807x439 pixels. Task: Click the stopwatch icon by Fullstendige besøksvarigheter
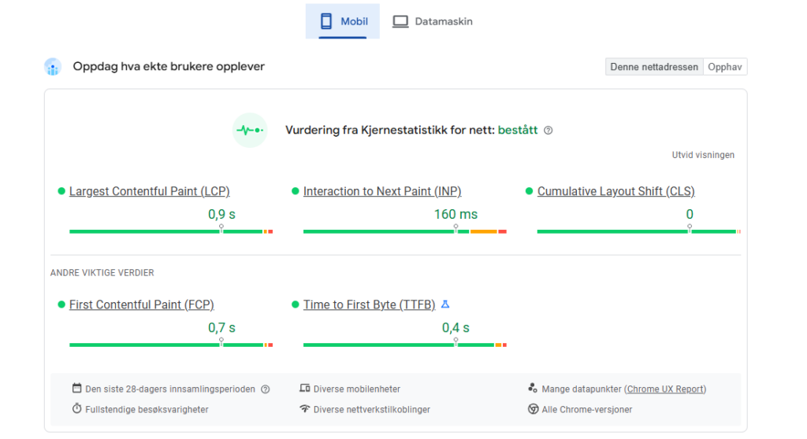click(x=77, y=409)
